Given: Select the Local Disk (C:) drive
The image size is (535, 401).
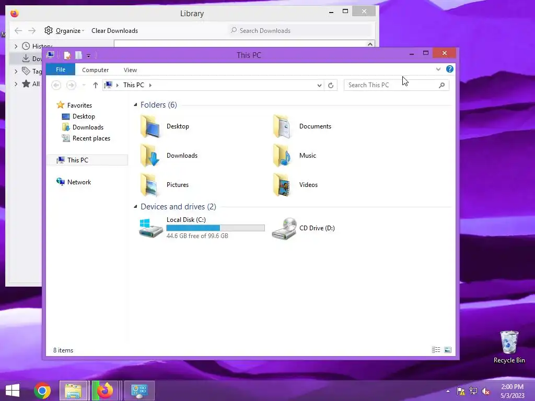Looking at the screenshot, I should tap(202, 228).
